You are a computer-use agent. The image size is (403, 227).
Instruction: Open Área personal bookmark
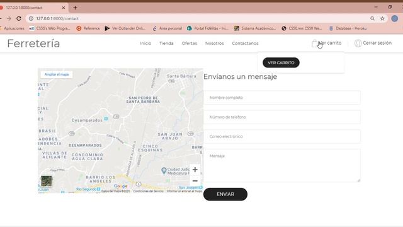tap(167, 28)
